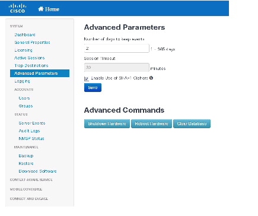Screen dimensions: 258x216
Task: Open Trap Destinations page
Action: point(31,65)
